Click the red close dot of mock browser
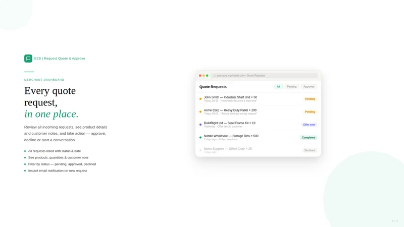 coord(200,76)
